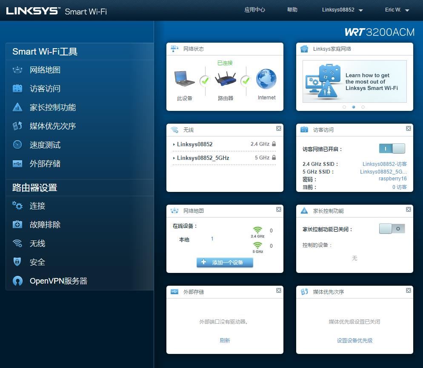Select the 无线 wifi icon in sidebar
The width and height of the screenshot is (423, 368).
point(17,243)
